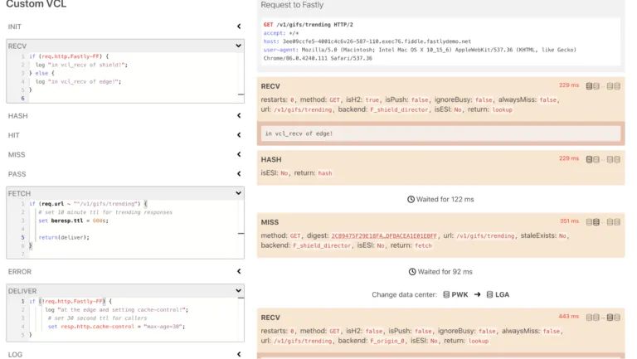Collapse the DELIVER code editor section
The width and height of the screenshot is (637, 359).
[238, 291]
